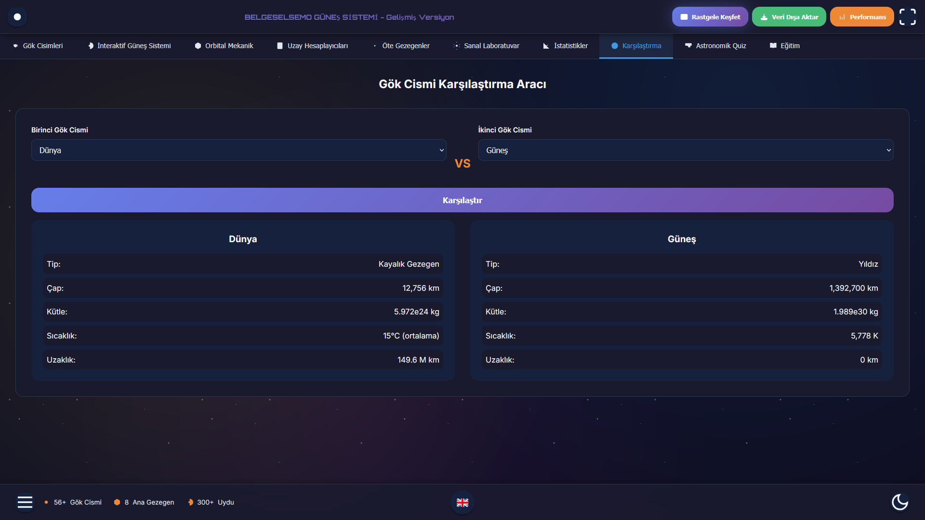This screenshot has height=520, width=925.
Task: Click the 300+ Uydu stat icon
Action: pos(191,502)
